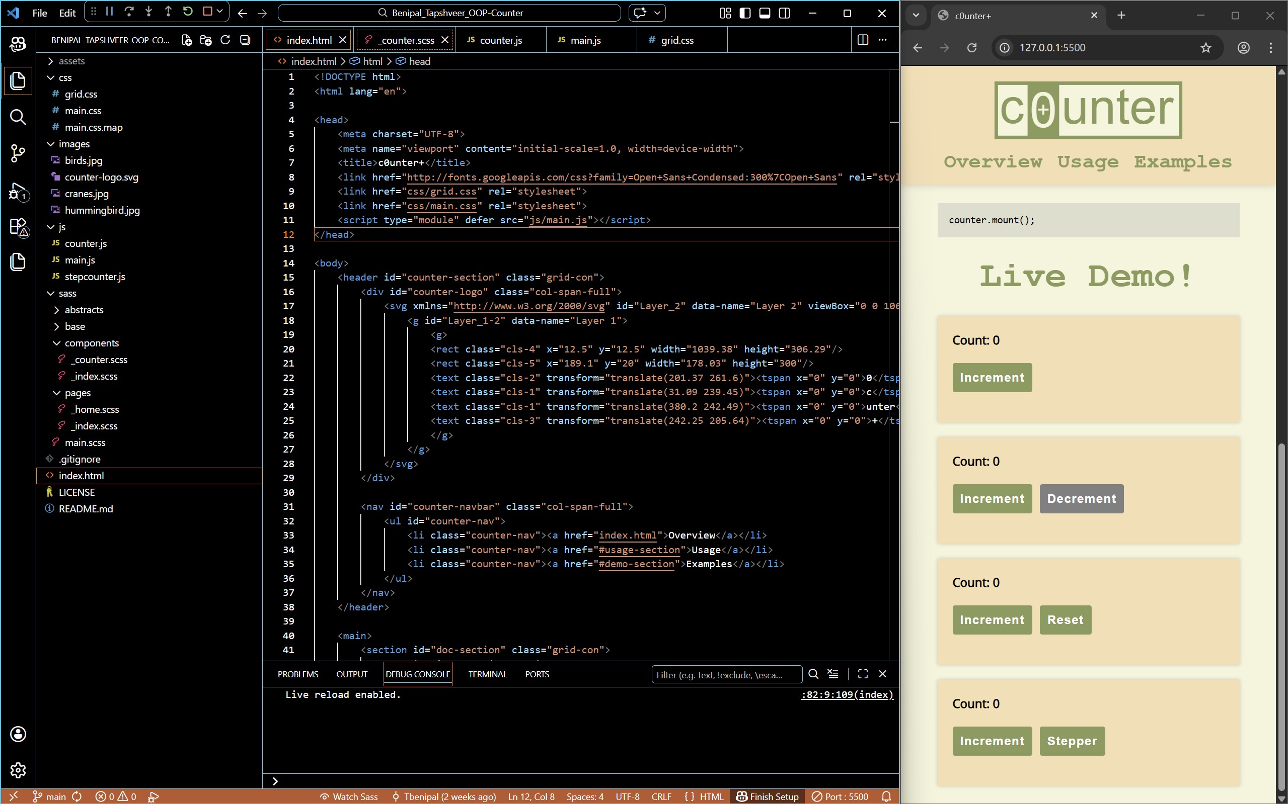Open the Search sidebar

18,118
